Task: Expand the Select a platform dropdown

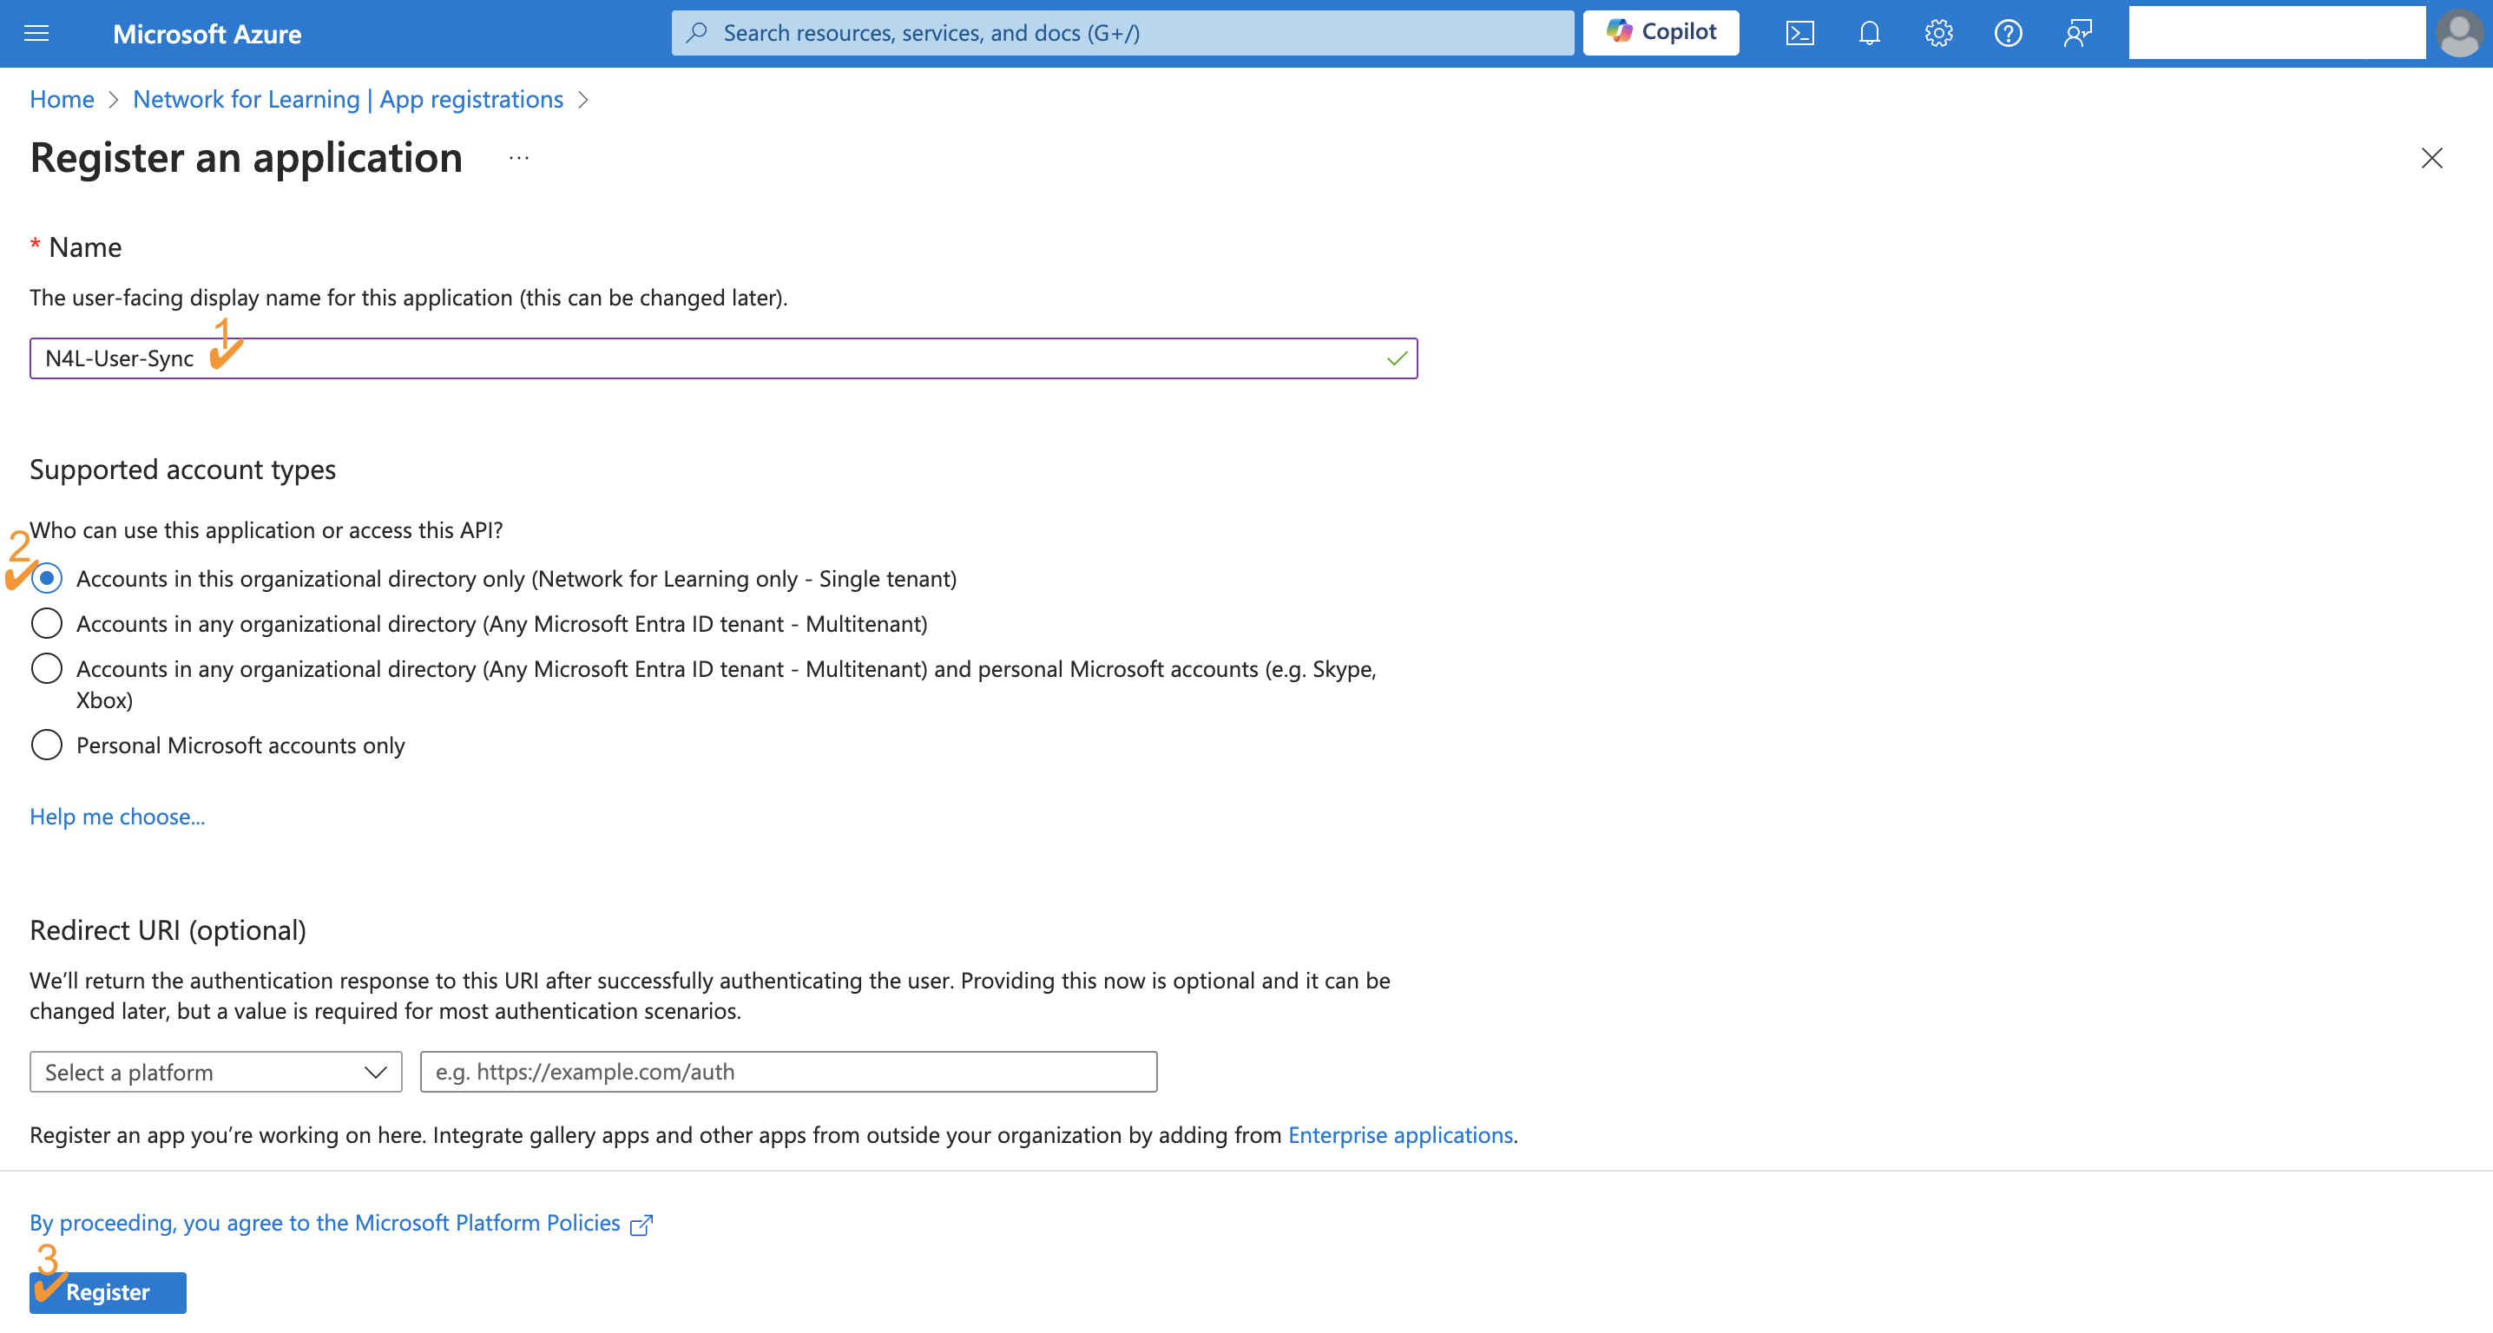Action: (x=215, y=1072)
